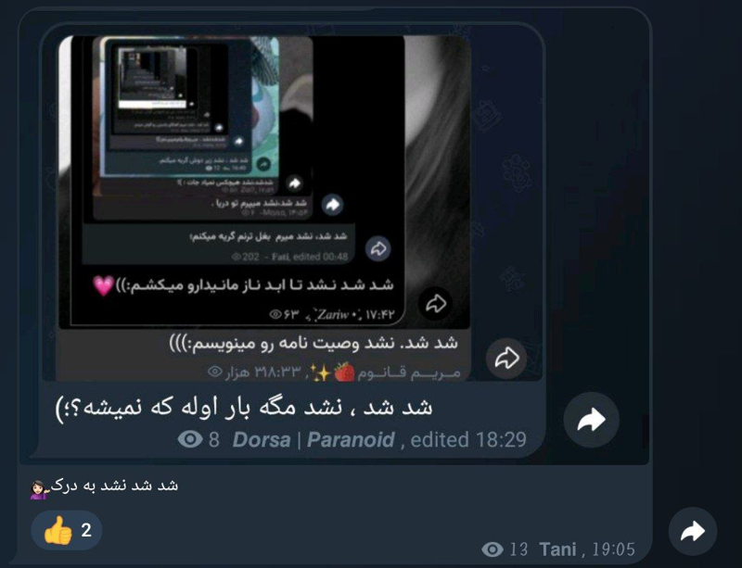The image size is (742, 568).
Task: Click the مریم قانوم strawberry signature line
Action: pos(334,372)
